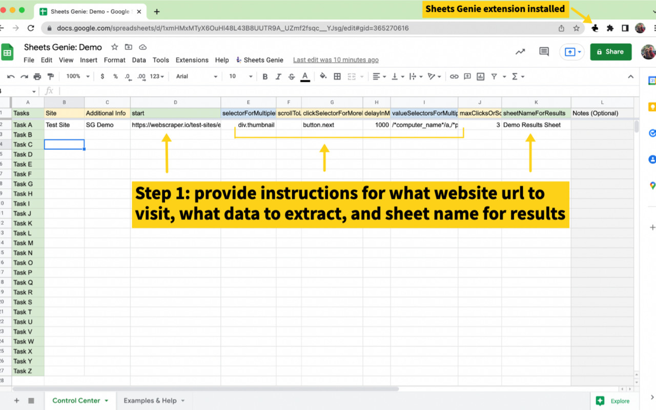
Task: Toggle italic formatting
Action: [278, 76]
